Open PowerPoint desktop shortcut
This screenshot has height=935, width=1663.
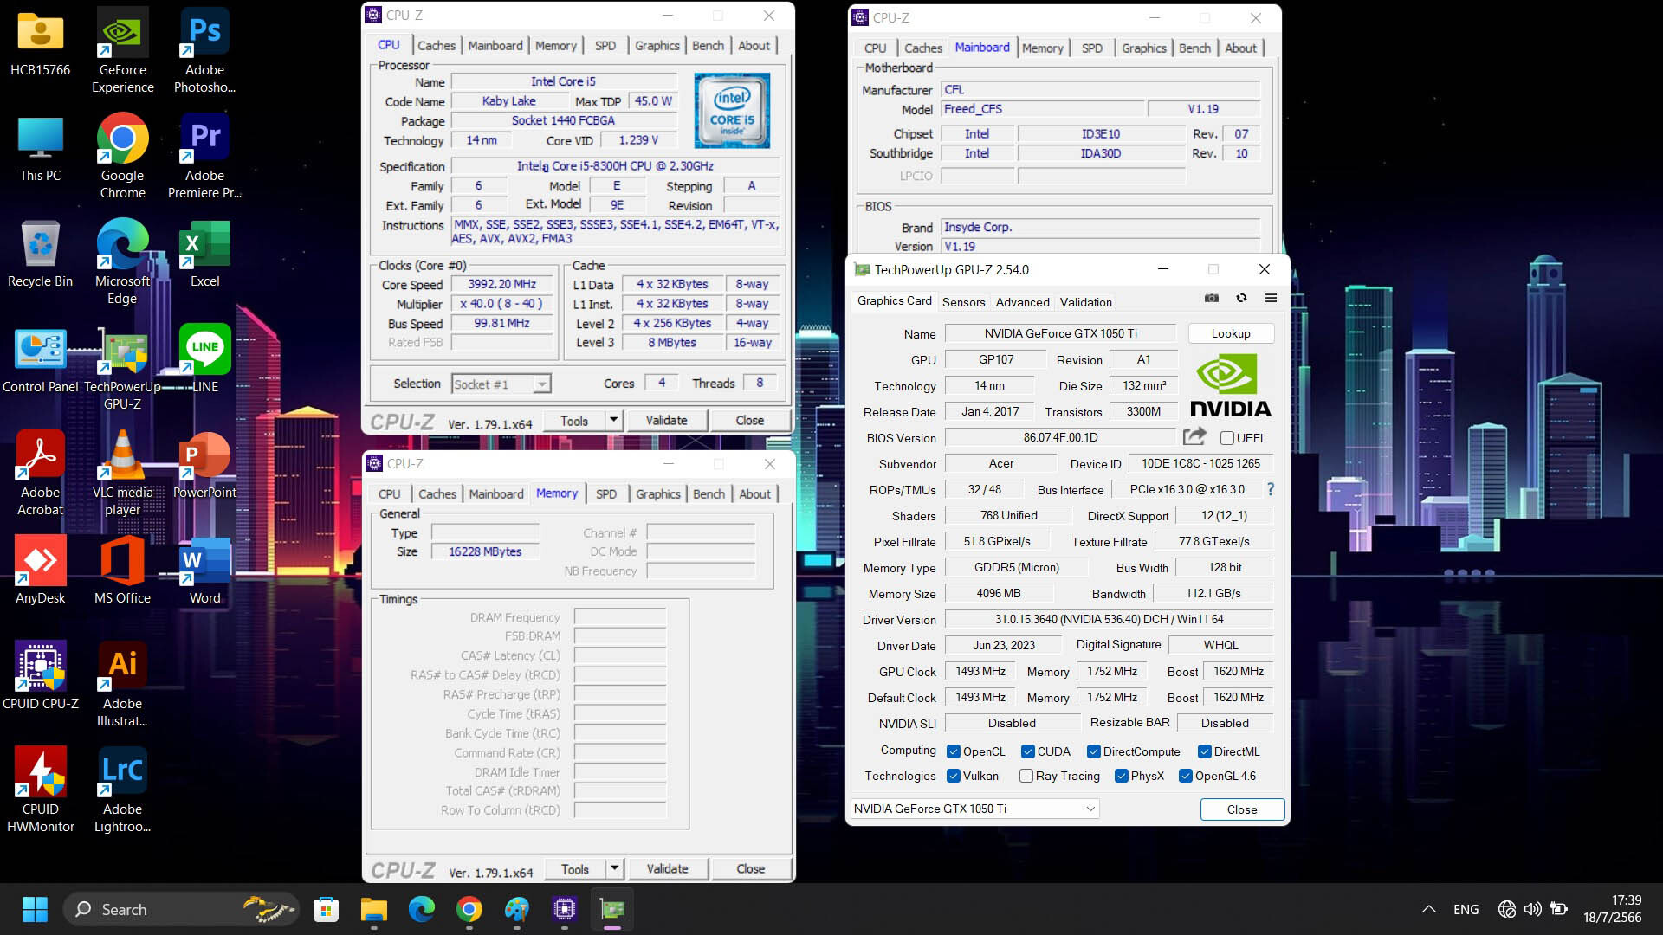pos(204,464)
